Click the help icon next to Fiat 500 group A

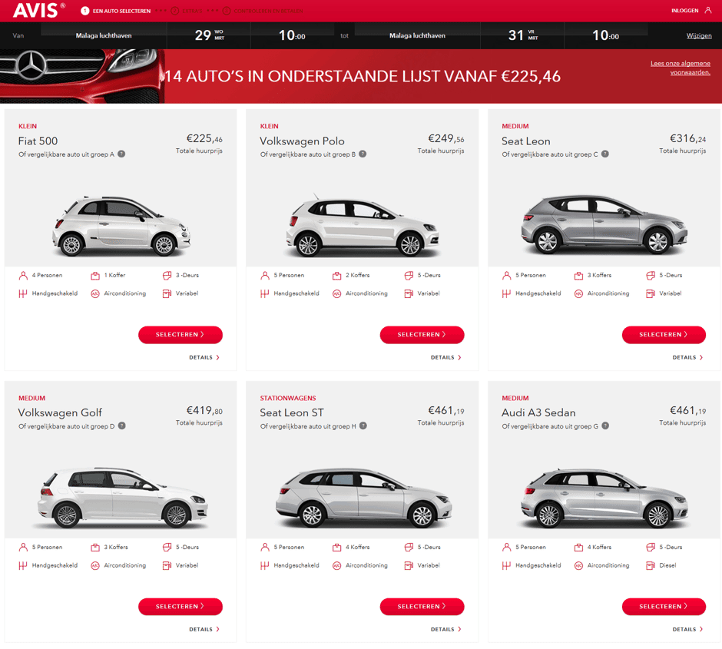pos(121,154)
